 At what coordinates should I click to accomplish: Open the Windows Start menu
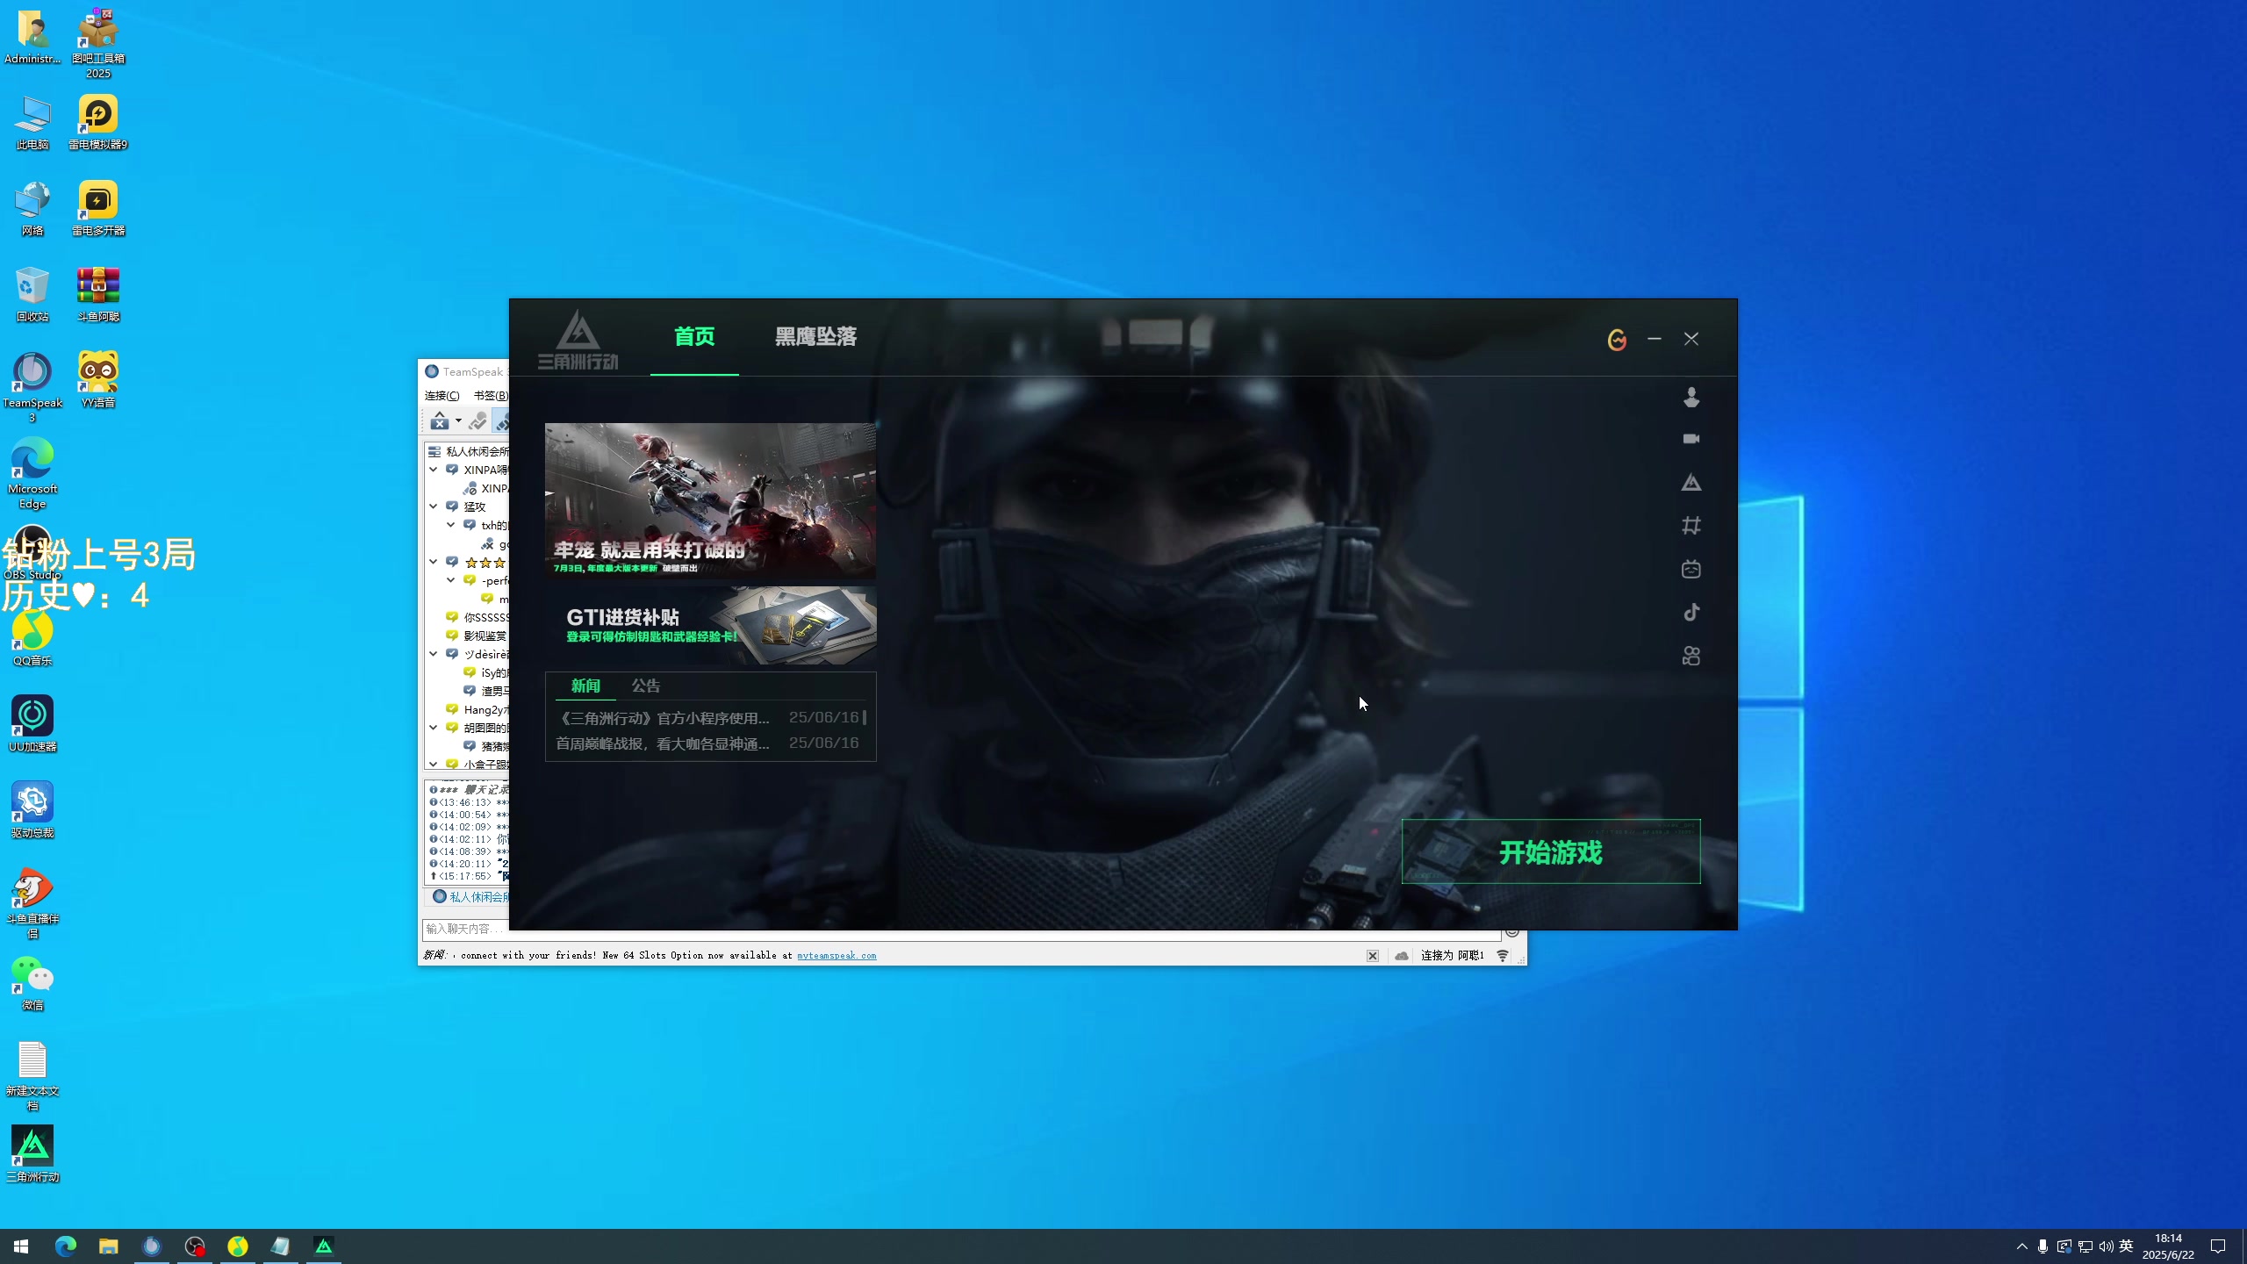coord(21,1246)
